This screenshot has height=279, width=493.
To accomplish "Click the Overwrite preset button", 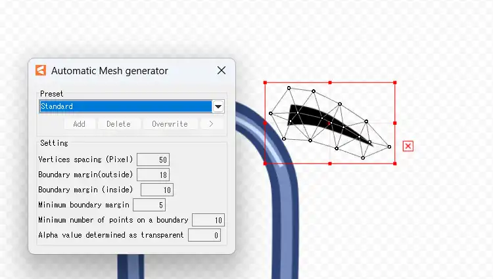I will coord(170,124).
